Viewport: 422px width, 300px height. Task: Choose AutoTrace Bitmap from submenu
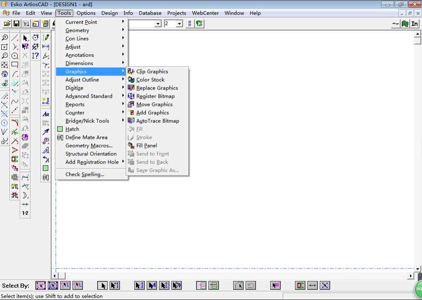coord(157,121)
